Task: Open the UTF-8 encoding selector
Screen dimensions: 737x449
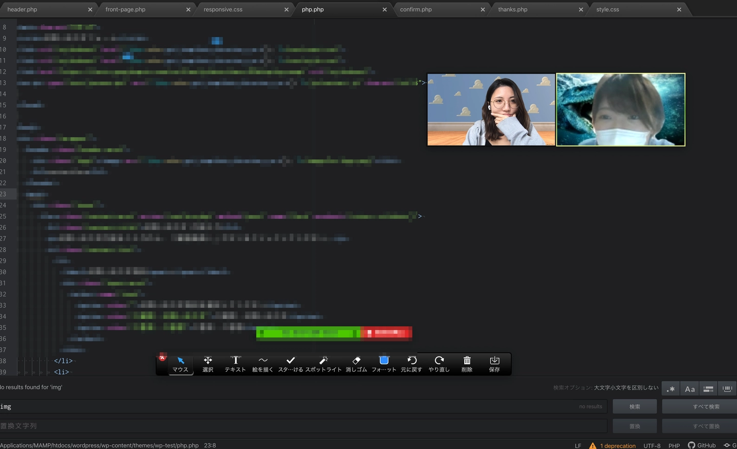Action: [x=652, y=445]
